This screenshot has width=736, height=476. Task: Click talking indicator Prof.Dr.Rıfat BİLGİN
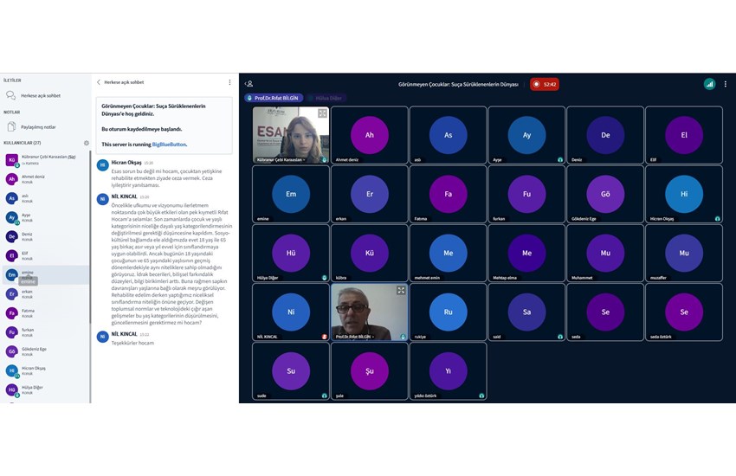point(274,99)
